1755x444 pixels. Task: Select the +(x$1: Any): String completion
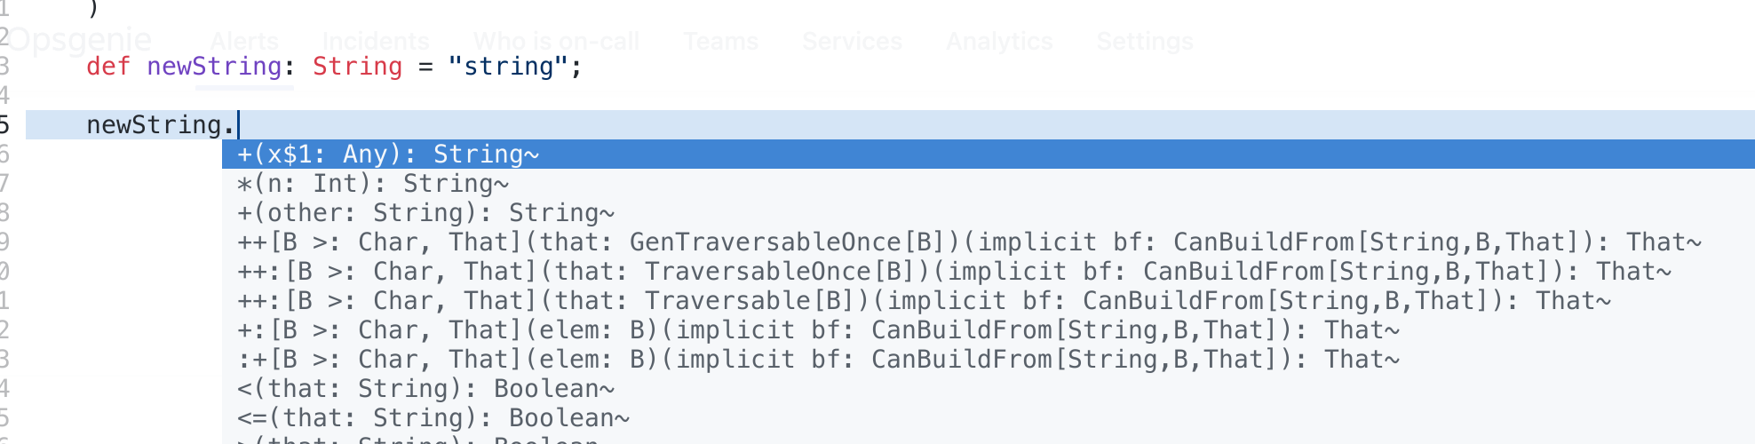click(988, 155)
